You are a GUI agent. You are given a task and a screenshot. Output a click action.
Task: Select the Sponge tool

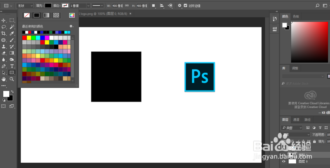12,60
